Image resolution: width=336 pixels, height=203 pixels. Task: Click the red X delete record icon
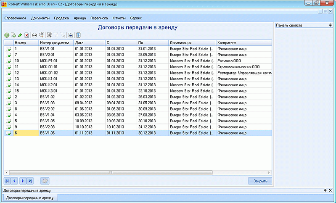pyautogui.click(x=27, y=35)
